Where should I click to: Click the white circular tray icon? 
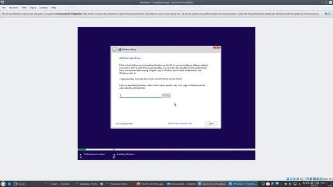pyautogui.click(x=268, y=184)
